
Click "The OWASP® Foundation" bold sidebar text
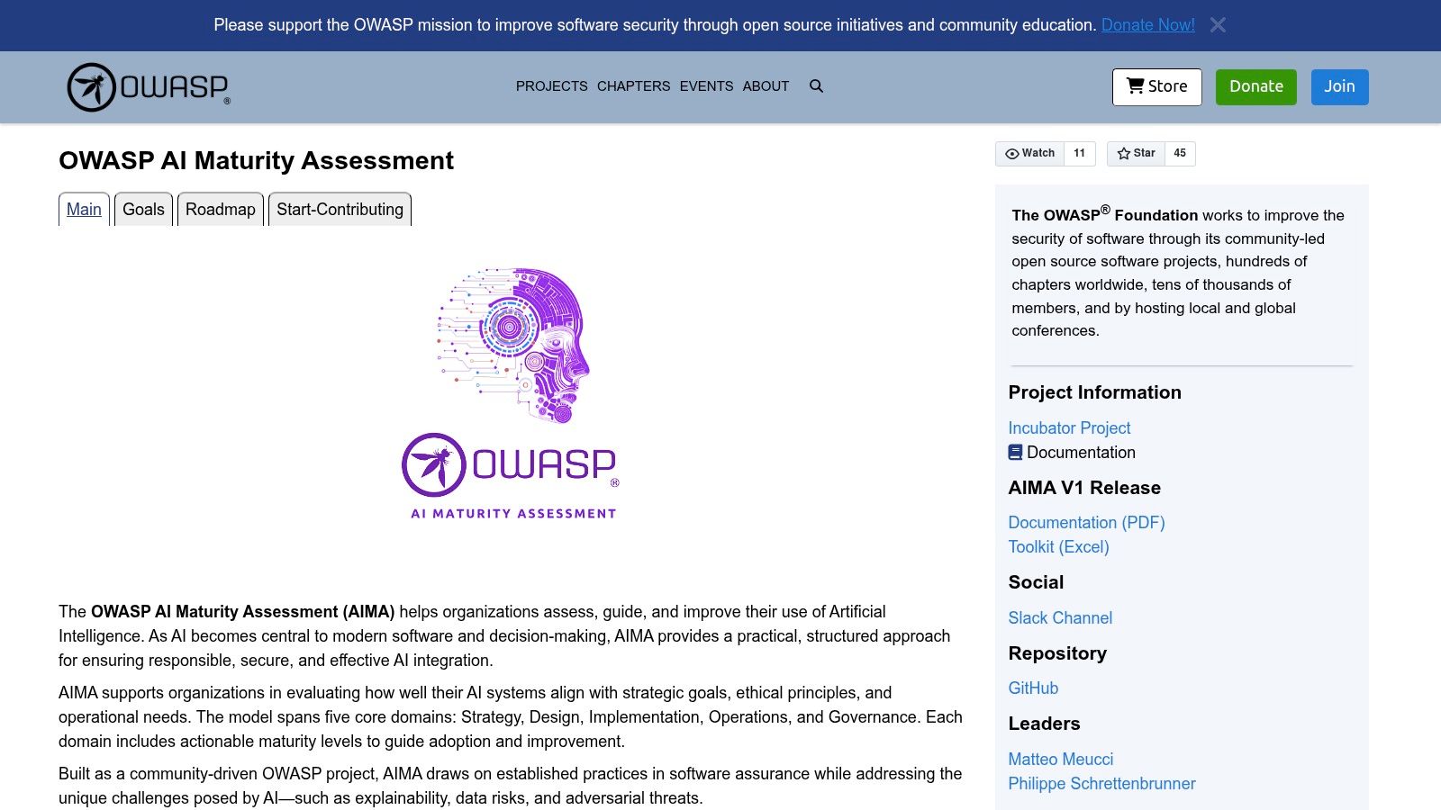pos(1104,214)
